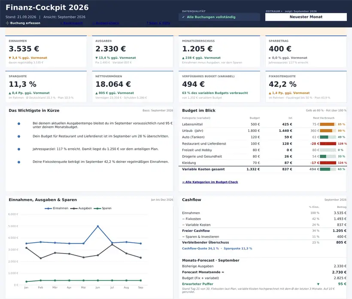352x299 pixels.
Task: Click the Urlaub 80 % progress bar
Action: tap(328, 131)
